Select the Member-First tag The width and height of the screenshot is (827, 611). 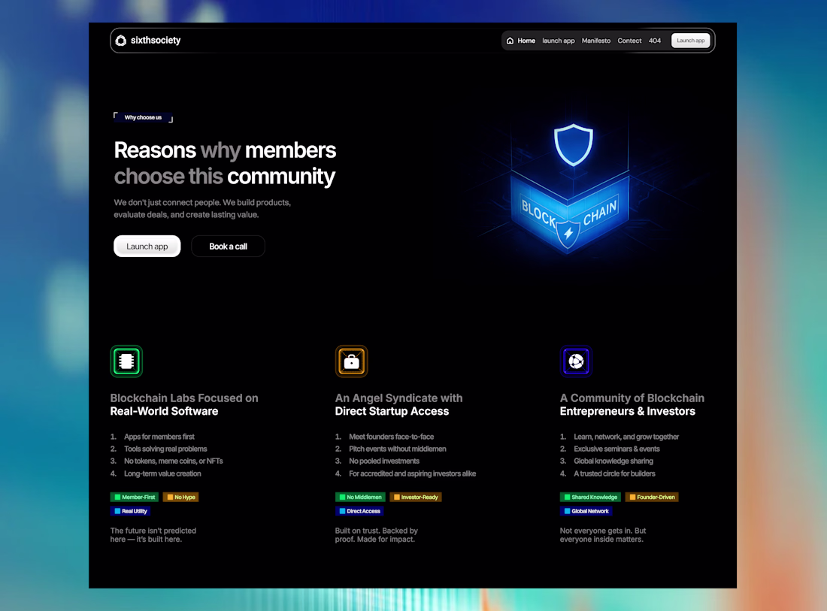coord(135,497)
